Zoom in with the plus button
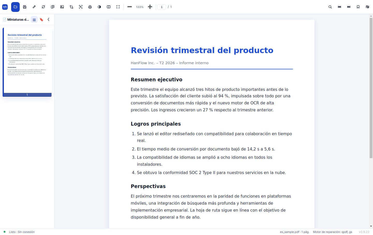This screenshot has width=373, height=235. coord(150,7)
